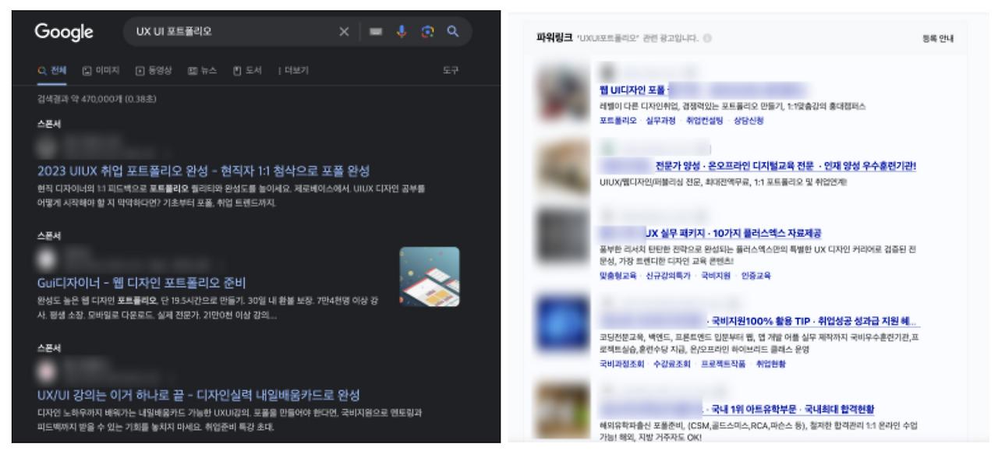
Task: Click the 등록 안내 link
Action: point(937,38)
